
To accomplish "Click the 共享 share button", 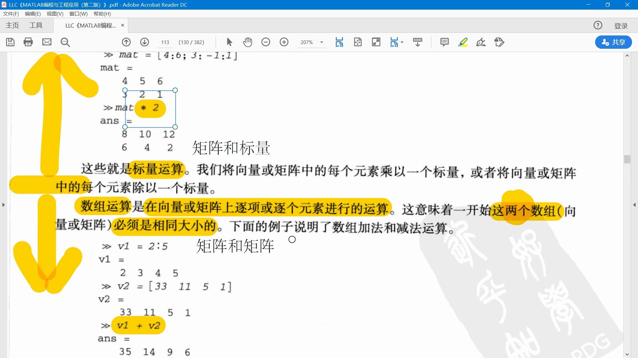I will point(613,42).
